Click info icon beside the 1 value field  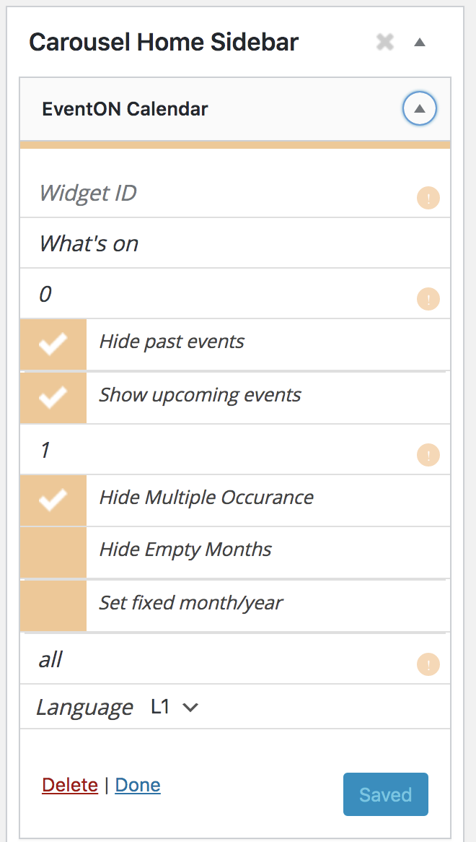coord(428,455)
